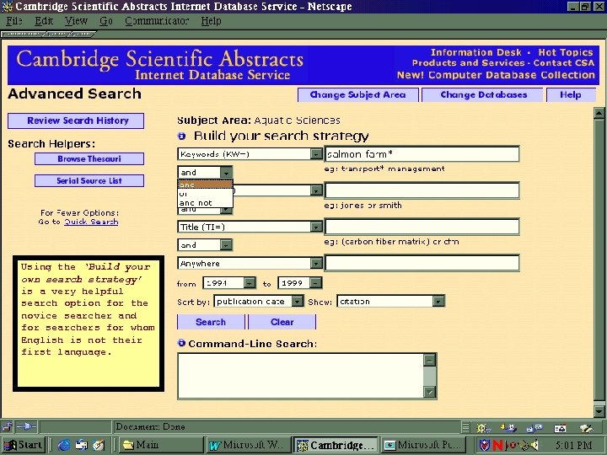The width and height of the screenshot is (607, 455).
Task: Click Change Subject Area
Action: 357,94
